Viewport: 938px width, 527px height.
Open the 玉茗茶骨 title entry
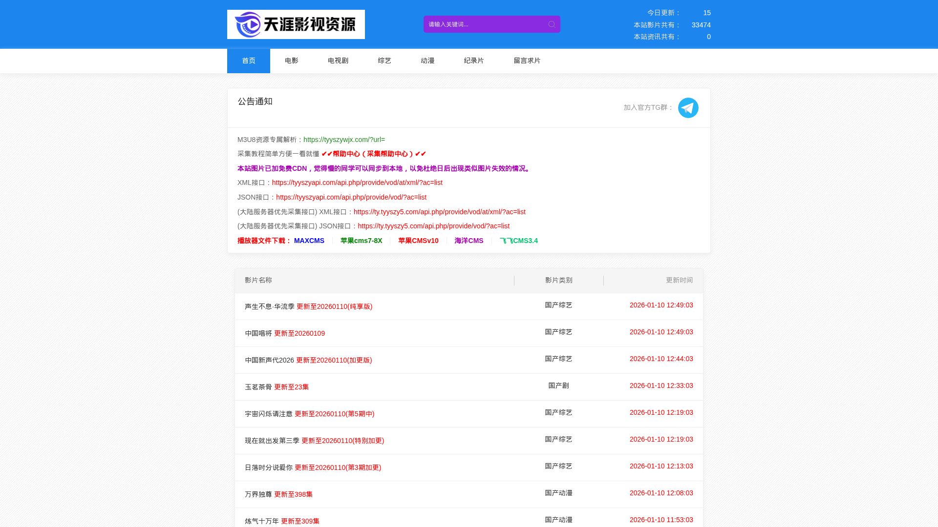click(258, 387)
